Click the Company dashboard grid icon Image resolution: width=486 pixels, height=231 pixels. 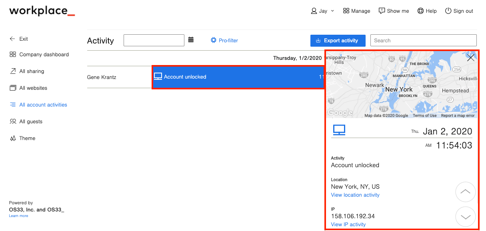click(12, 55)
